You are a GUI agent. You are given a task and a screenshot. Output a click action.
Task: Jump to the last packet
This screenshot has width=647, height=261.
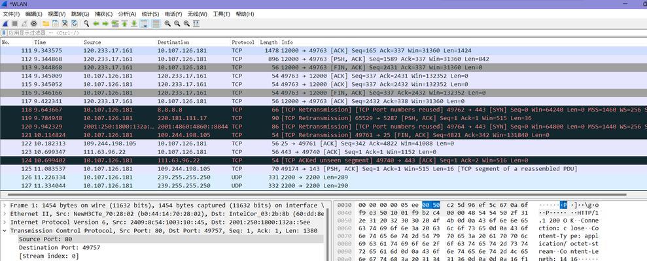click(134, 23)
